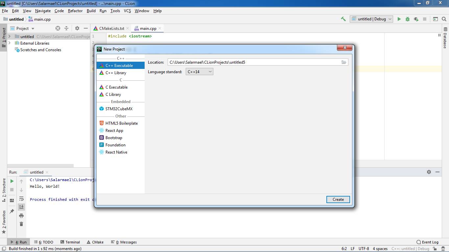The image size is (449, 252).
Task: Clear console with trash icon
Action: coord(21,224)
